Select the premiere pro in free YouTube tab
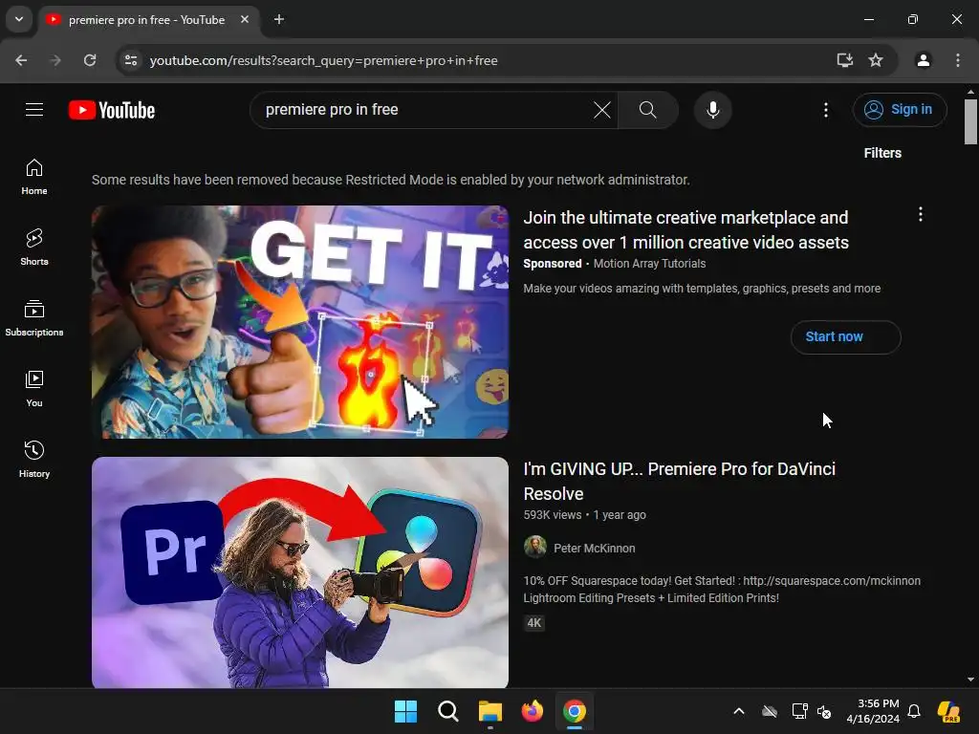This screenshot has width=979, height=734. coord(146,19)
